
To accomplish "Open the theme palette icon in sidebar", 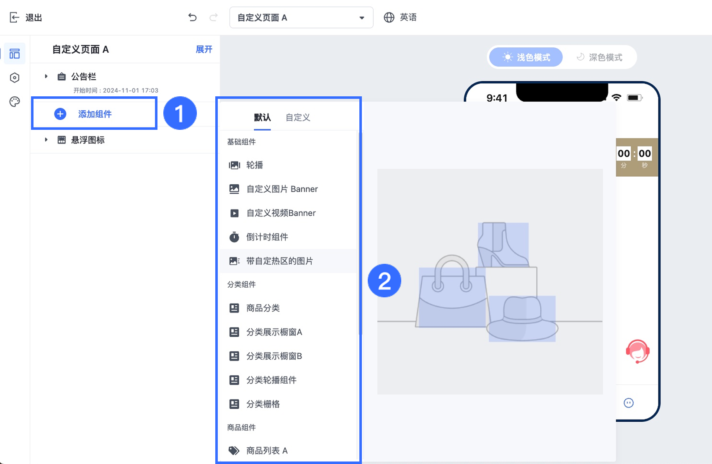I will [14, 101].
